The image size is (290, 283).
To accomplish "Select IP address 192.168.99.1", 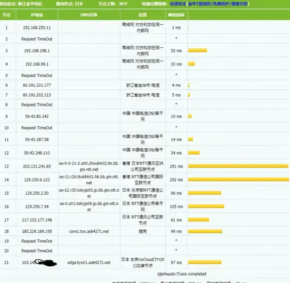I will pos(37,64).
